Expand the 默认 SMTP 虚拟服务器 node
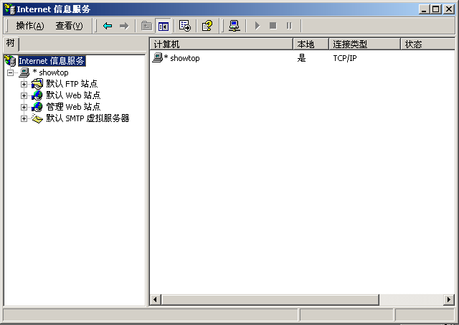Image resolution: width=459 pixels, height=325 pixels. pos(24,118)
